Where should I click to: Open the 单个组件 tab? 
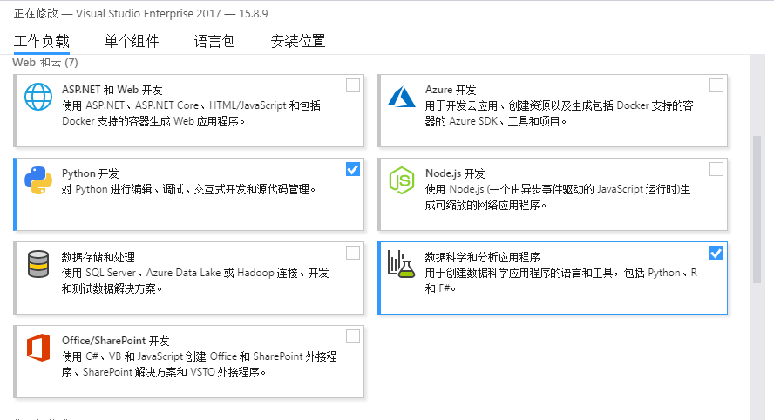point(132,41)
